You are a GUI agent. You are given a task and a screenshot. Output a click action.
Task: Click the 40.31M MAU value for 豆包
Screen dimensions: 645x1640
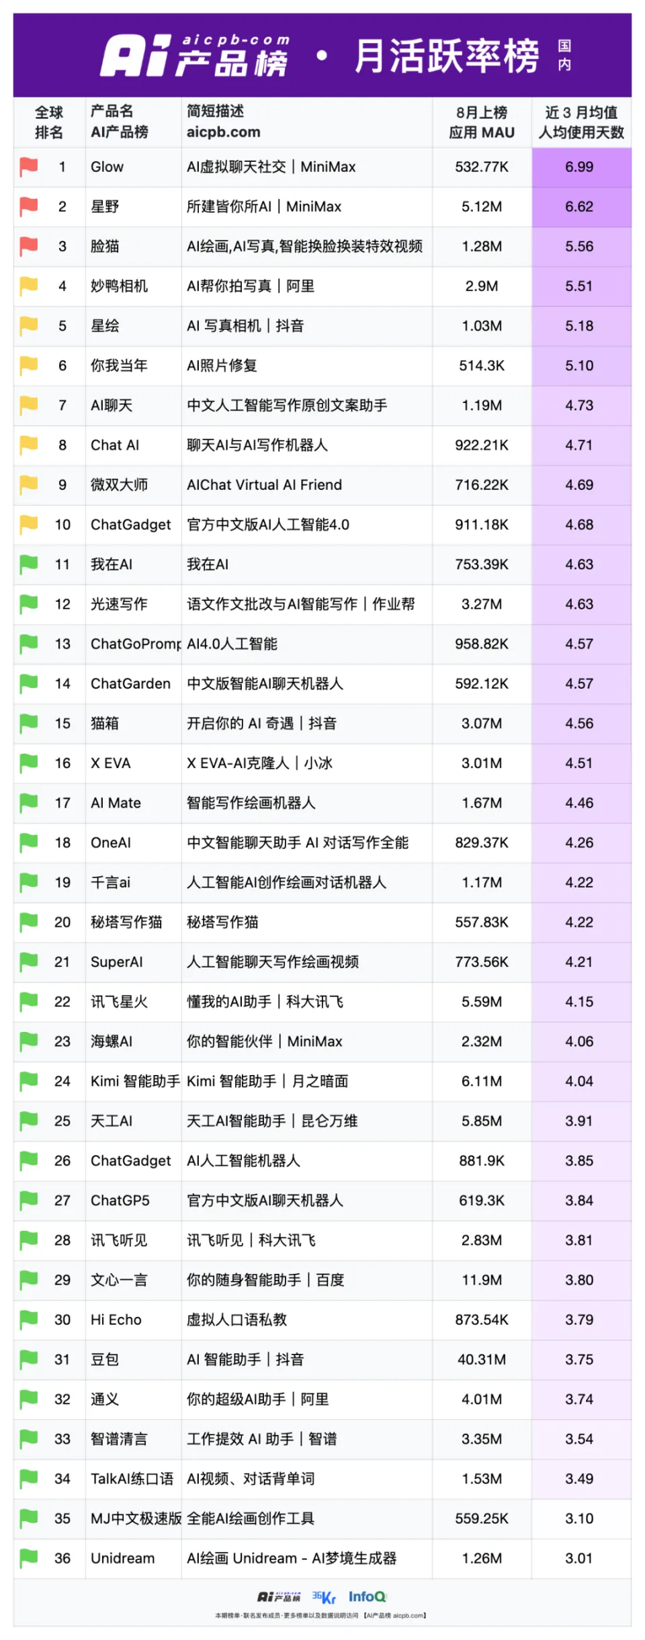point(482,1359)
